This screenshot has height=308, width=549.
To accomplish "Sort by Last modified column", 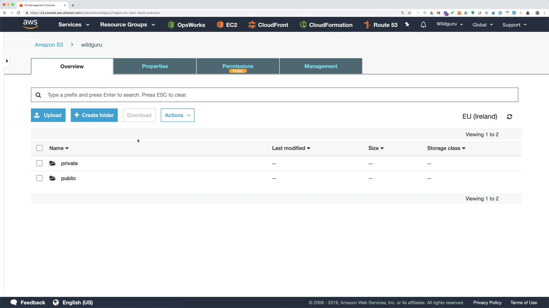I will click(291, 148).
